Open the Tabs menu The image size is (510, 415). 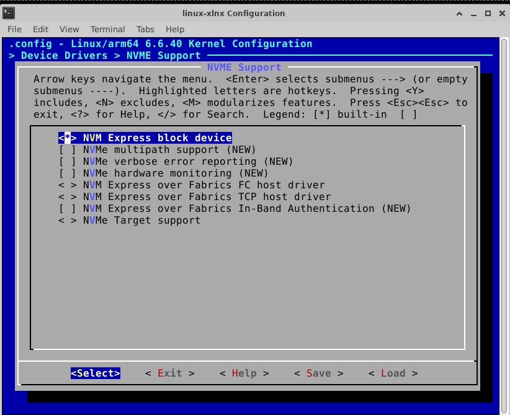pos(145,29)
